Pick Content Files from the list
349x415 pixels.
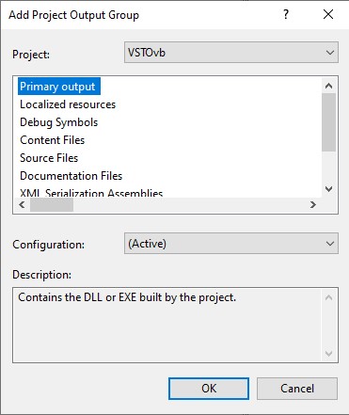point(53,140)
